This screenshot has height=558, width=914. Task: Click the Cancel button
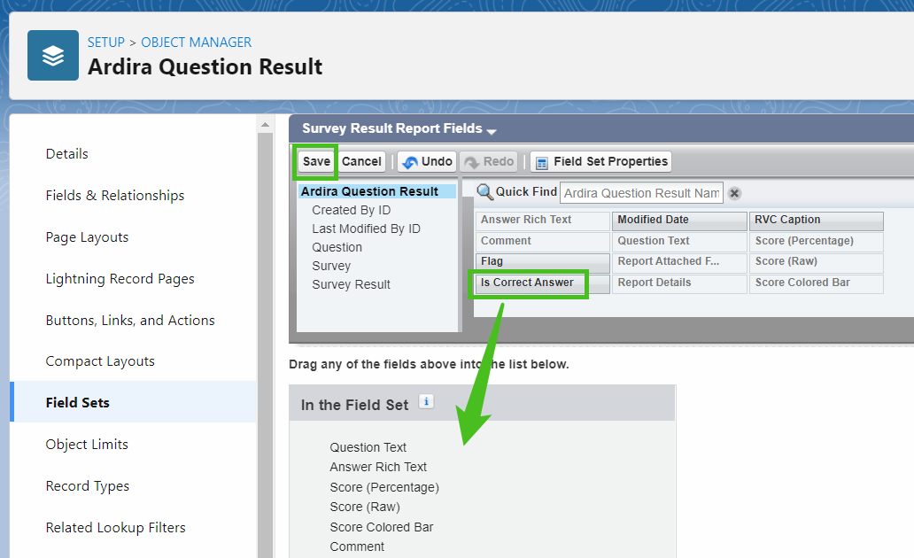point(361,161)
